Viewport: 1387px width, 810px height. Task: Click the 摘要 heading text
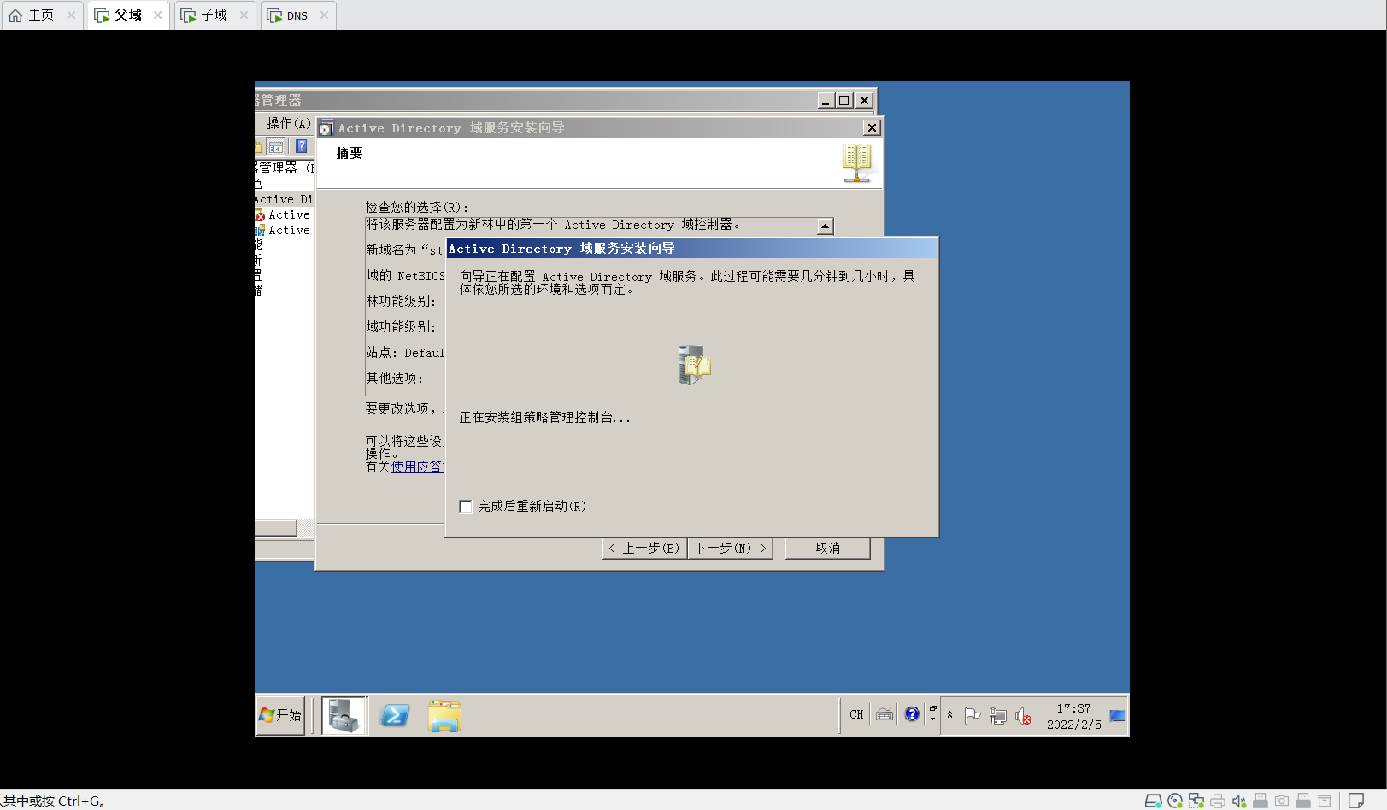350,153
